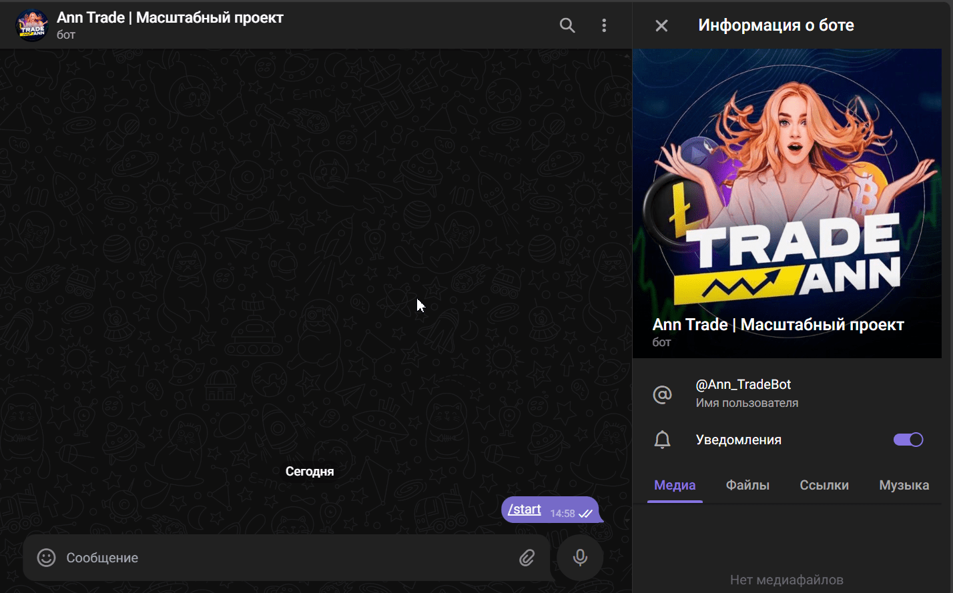Open the Trade Ann profile photo

pos(787,203)
